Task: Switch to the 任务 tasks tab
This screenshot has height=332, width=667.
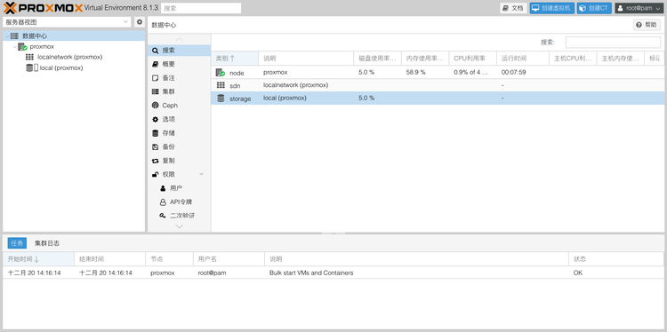Action: pyautogui.click(x=17, y=243)
